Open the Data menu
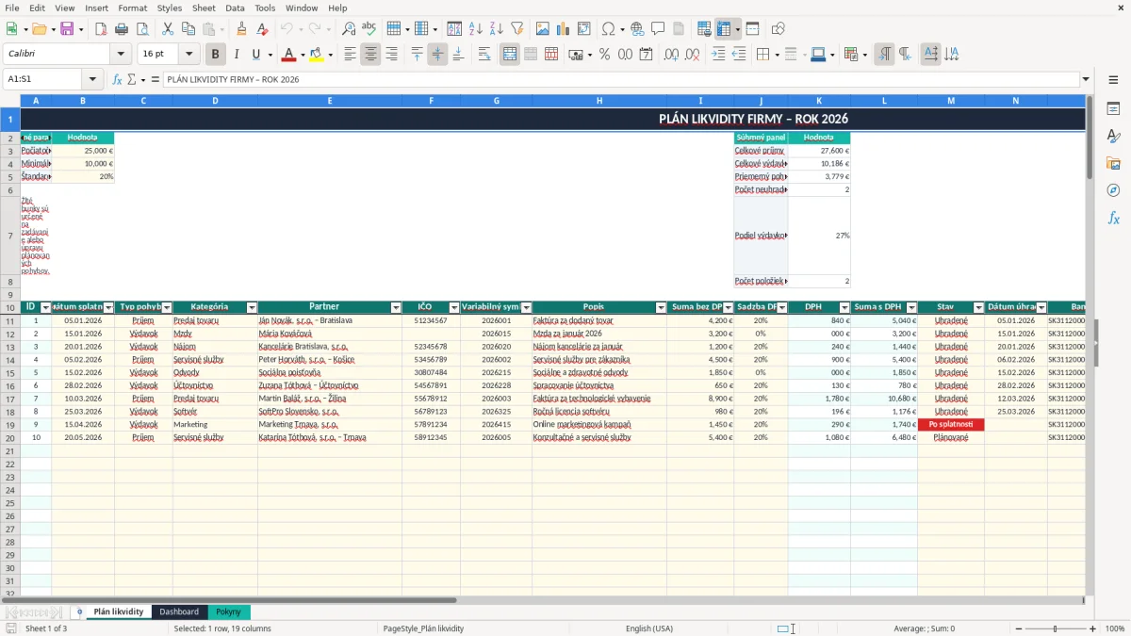 [235, 8]
